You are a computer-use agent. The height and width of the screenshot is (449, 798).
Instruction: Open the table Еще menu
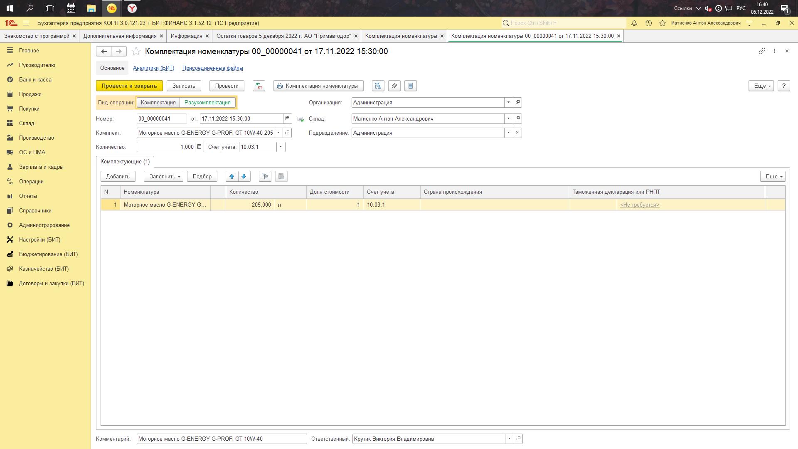[773, 176]
